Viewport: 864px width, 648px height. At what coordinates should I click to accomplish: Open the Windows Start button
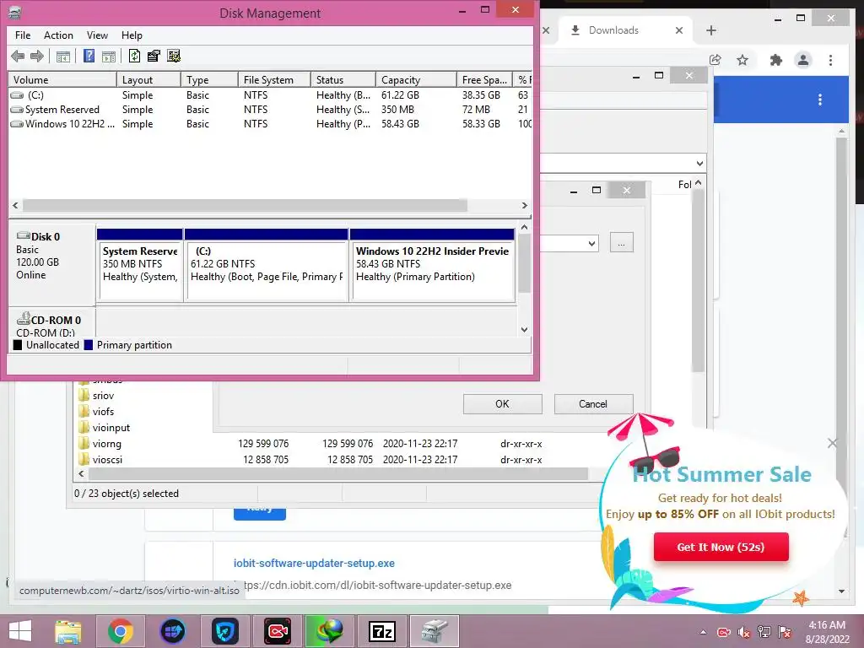point(20,631)
